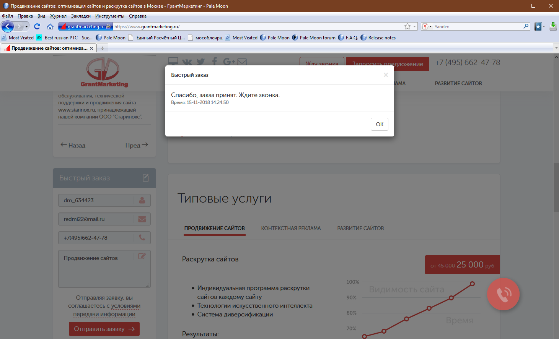Click the person icon beside dm_634423
Screen dimensions: 559x339
142,200
